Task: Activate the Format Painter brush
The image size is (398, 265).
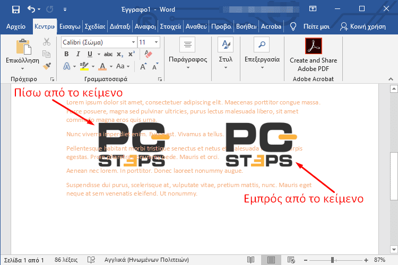Action: pyautogui.click(x=47, y=66)
